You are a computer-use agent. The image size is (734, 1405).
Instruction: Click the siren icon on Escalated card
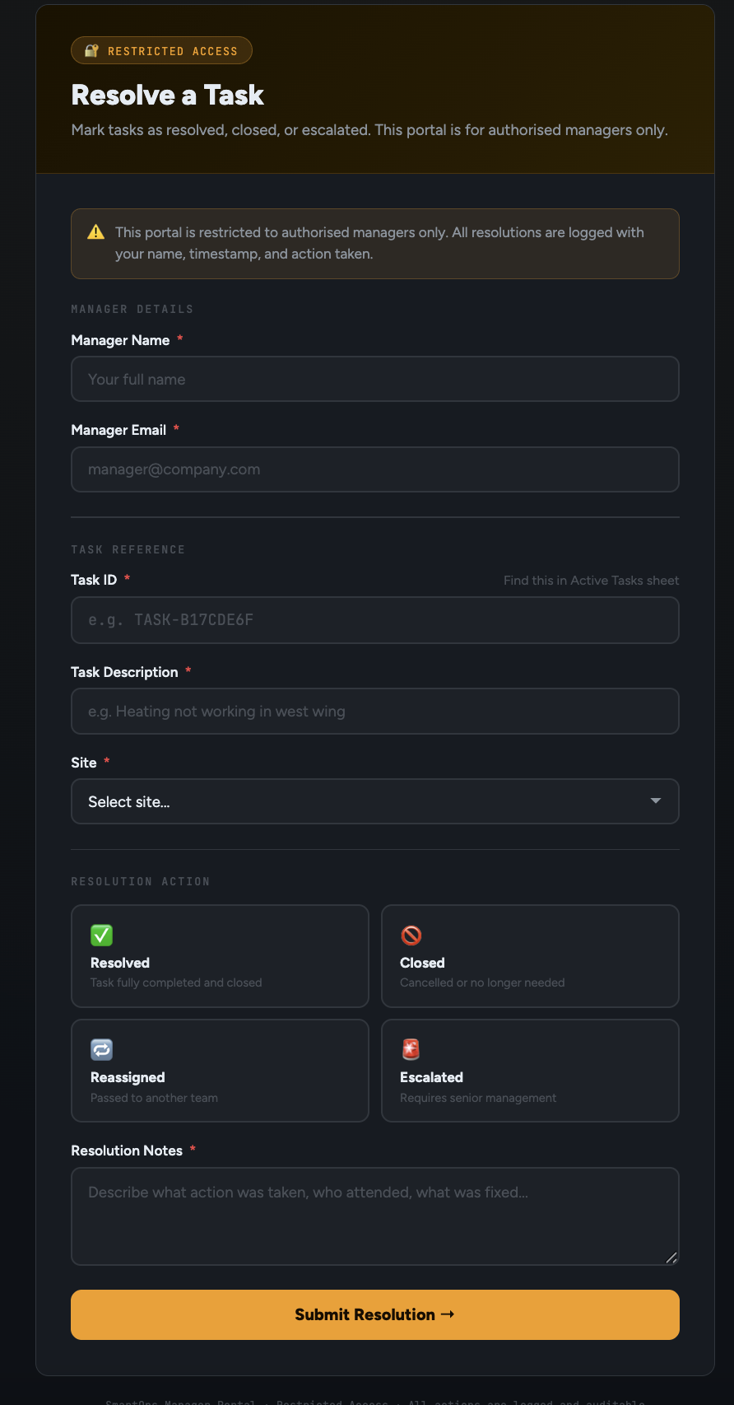coord(411,1049)
